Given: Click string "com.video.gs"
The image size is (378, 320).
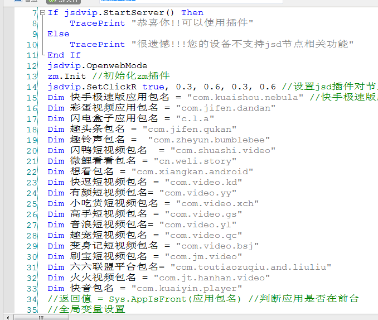Looking at the screenshot, I should (x=203, y=214).
